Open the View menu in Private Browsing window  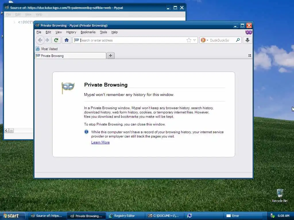tap(59, 32)
